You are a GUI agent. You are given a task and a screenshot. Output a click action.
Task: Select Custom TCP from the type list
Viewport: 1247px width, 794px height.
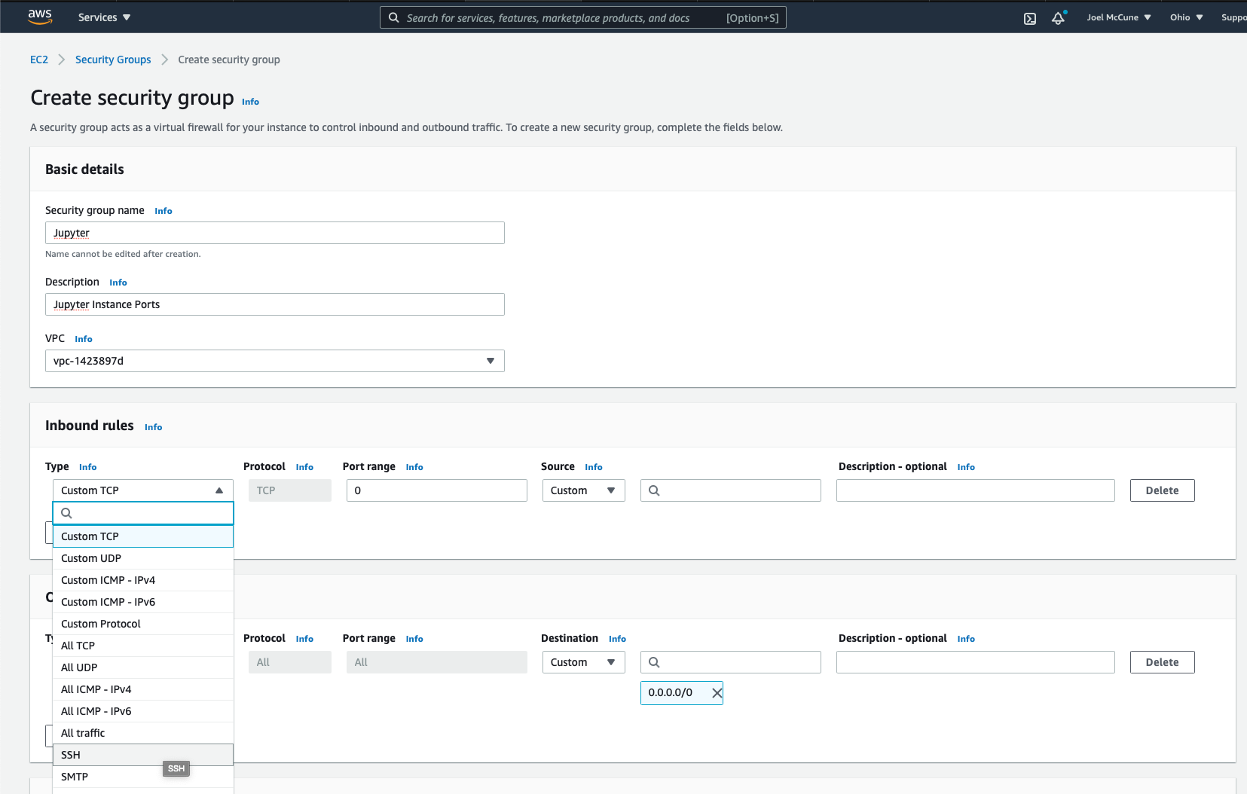(x=143, y=536)
